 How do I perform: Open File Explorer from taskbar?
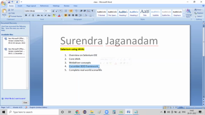(x=92, y=112)
